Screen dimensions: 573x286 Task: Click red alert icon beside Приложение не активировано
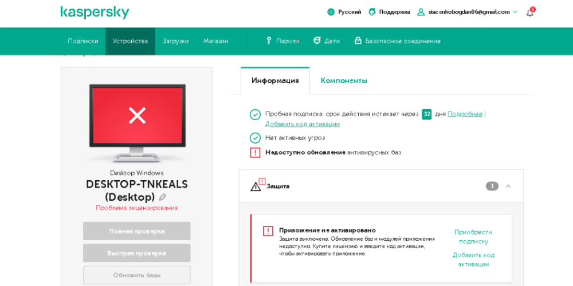268,231
